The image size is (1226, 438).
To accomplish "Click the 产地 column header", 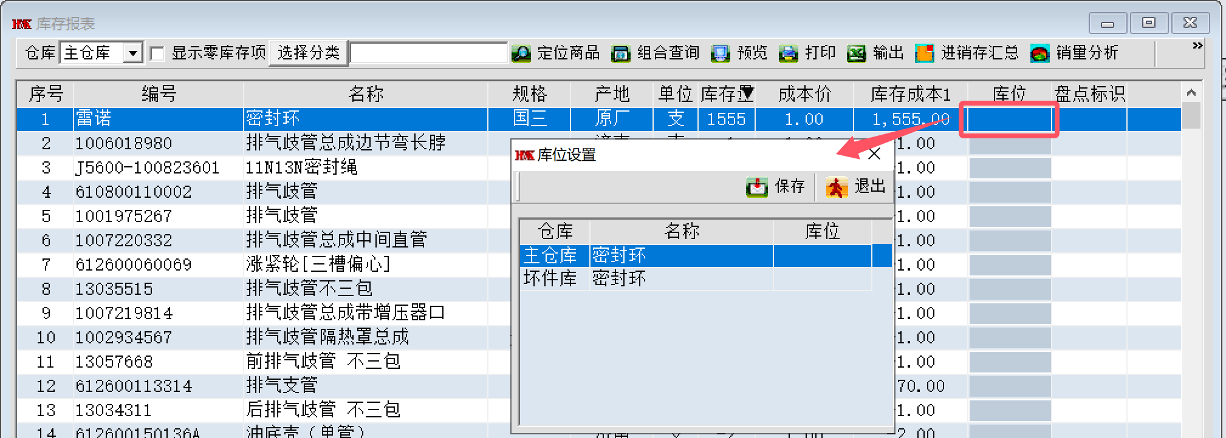I will point(612,94).
